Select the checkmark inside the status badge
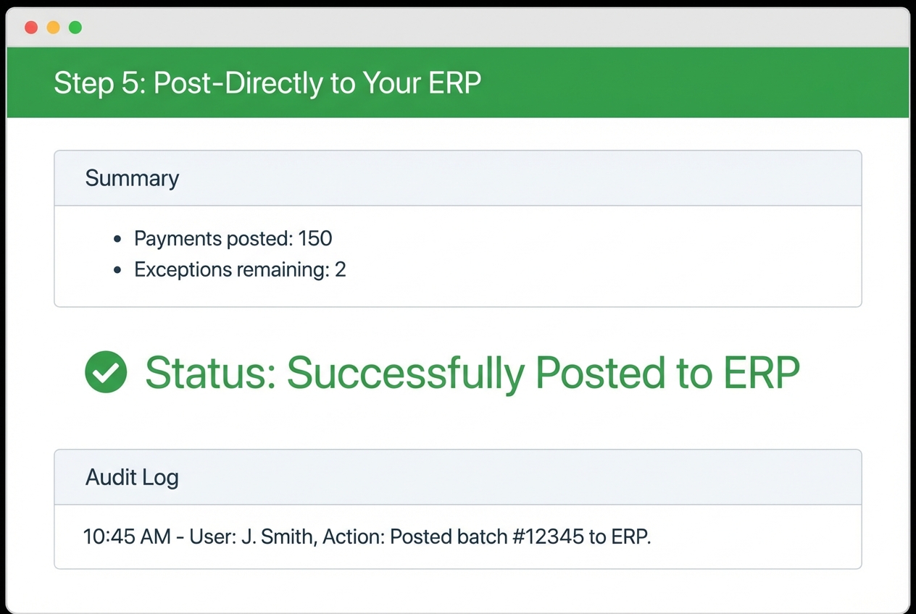916x614 pixels. pos(106,371)
